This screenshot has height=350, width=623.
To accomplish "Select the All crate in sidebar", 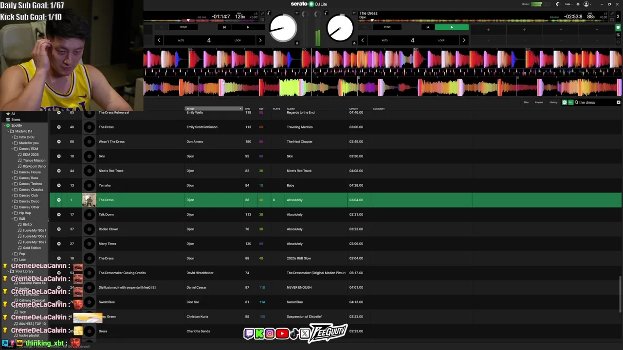I will click(x=13, y=114).
